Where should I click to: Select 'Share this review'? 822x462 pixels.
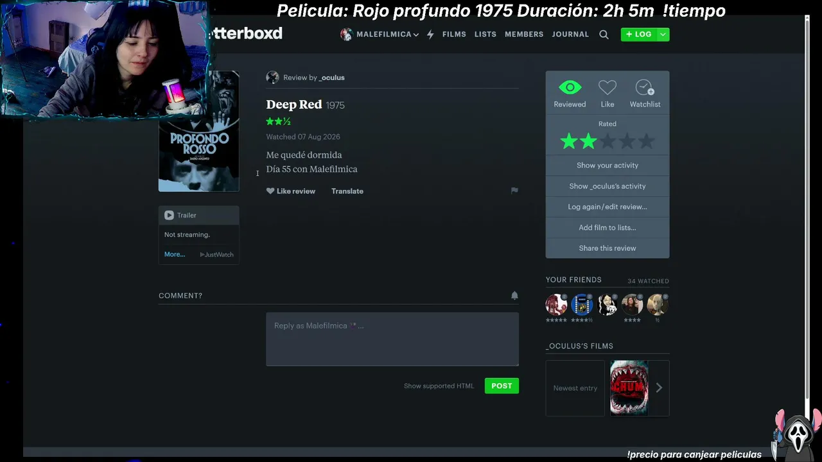tap(608, 248)
